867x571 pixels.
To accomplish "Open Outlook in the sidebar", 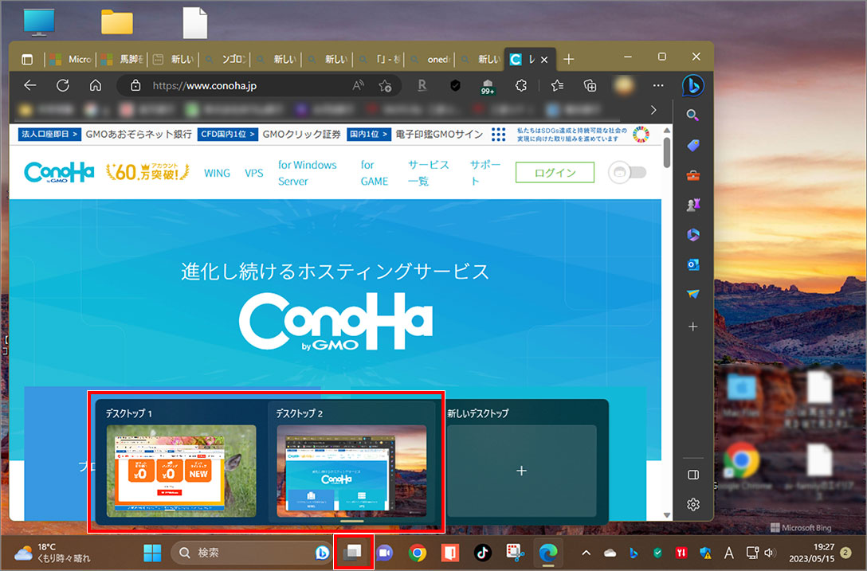I will point(692,264).
